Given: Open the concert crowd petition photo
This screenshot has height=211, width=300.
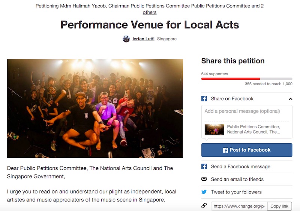Looking at the screenshot, I should pos(95,108).
